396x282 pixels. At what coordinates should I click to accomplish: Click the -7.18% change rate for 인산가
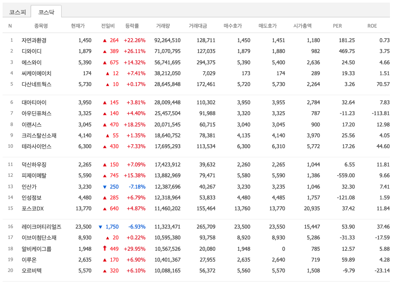(x=137, y=186)
